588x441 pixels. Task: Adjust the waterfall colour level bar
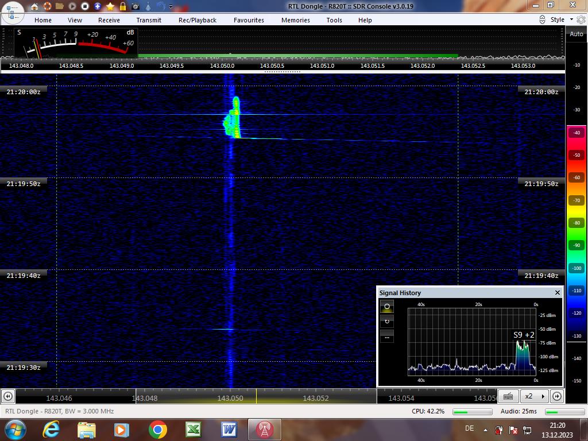pos(577,233)
